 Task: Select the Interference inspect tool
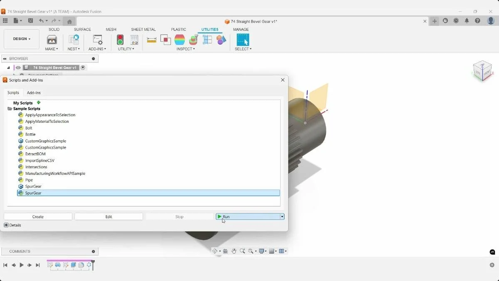[x=166, y=40]
